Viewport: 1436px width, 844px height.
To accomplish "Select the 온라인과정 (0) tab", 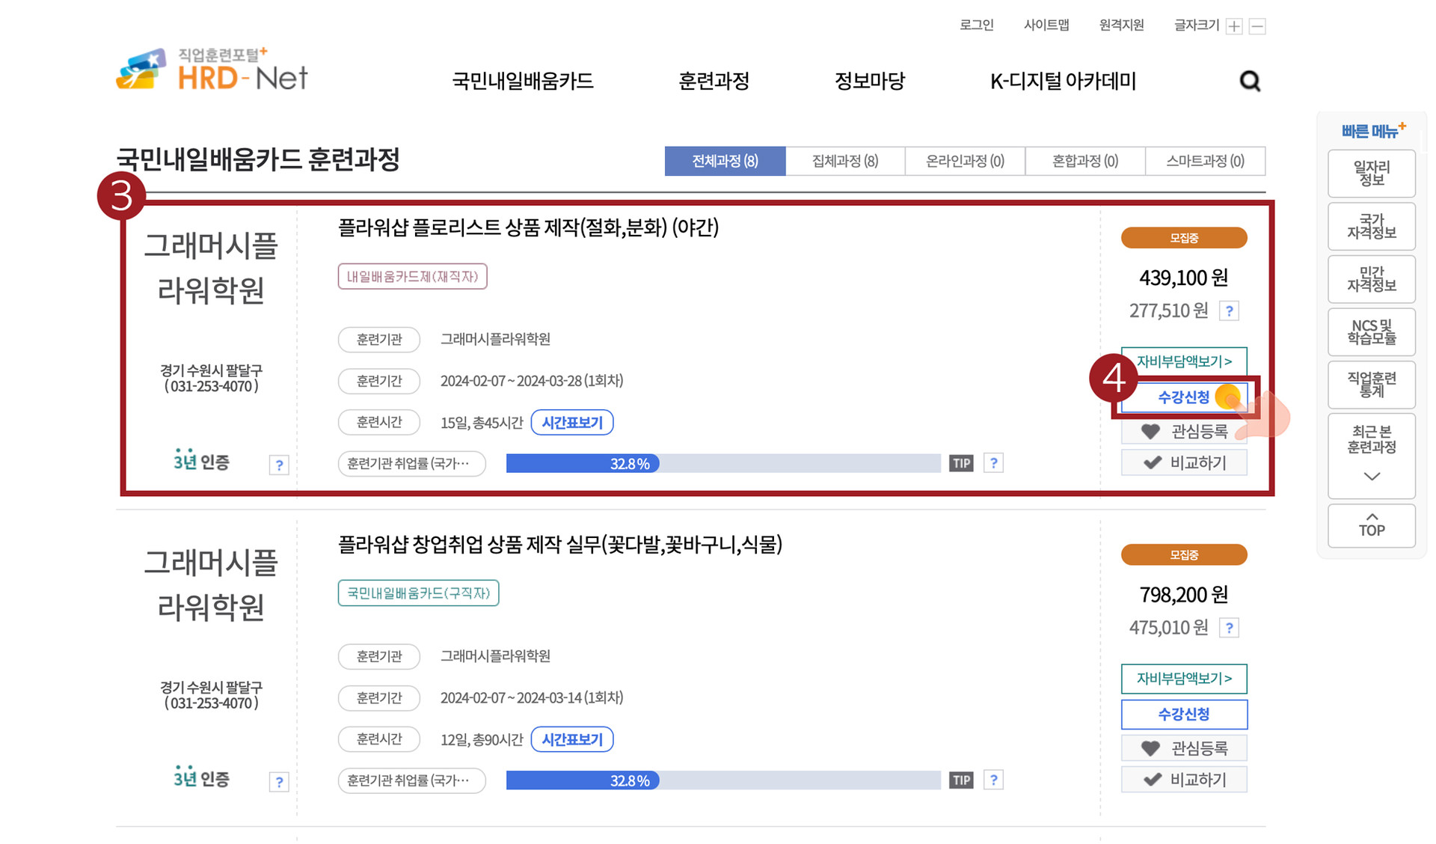I will click(x=965, y=161).
